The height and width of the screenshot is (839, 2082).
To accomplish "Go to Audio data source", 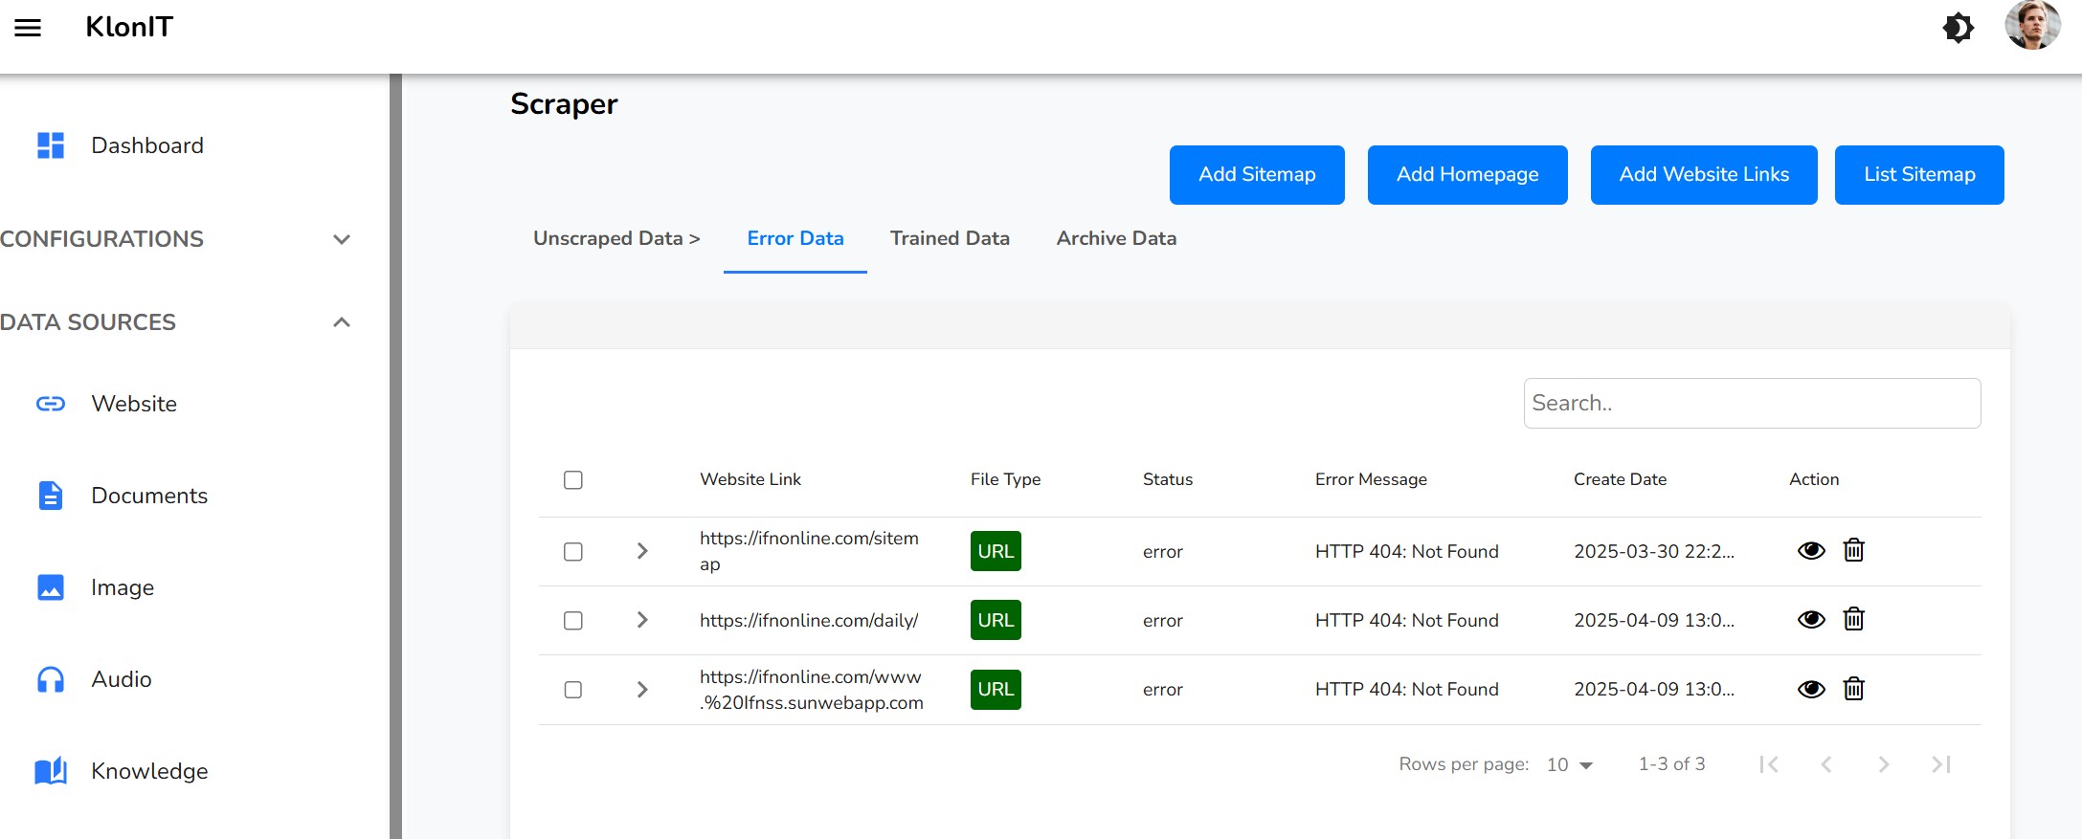I will tap(121, 679).
